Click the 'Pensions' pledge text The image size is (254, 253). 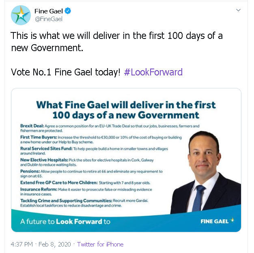91,174
